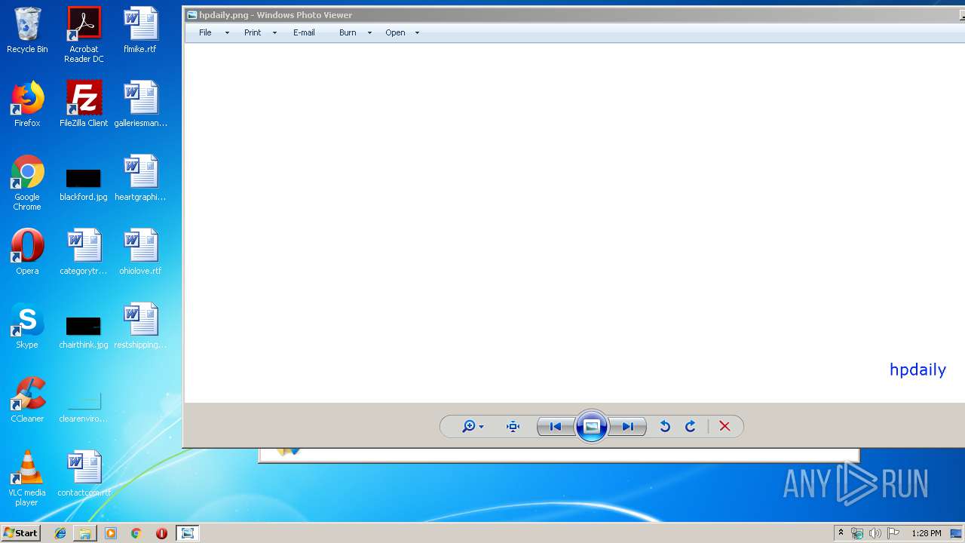Image resolution: width=965 pixels, height=543 pixels.
Task: Select the Firefox desktop shortcut
Action: coord(27,104)
